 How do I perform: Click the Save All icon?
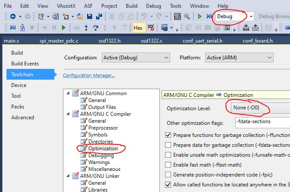pyautogui.click(x=98, y=16)
